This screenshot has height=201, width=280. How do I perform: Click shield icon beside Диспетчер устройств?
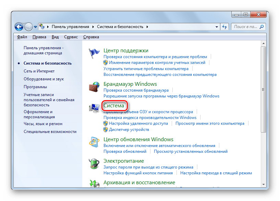pyautogui.click(x=106, y=130)
